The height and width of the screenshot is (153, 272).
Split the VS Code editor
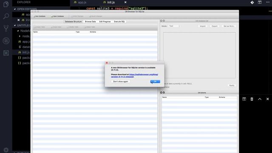click(260, 3)
